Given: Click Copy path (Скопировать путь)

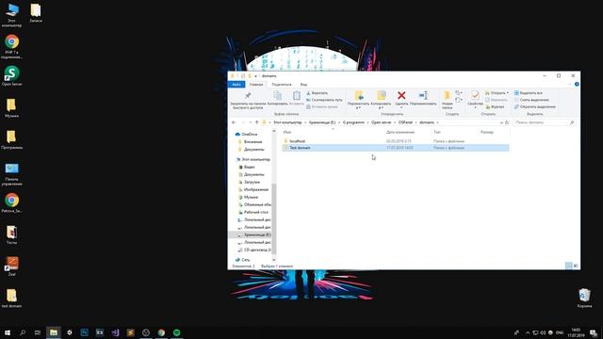Looking at the screenshot, I should click(x=324, y=100).
